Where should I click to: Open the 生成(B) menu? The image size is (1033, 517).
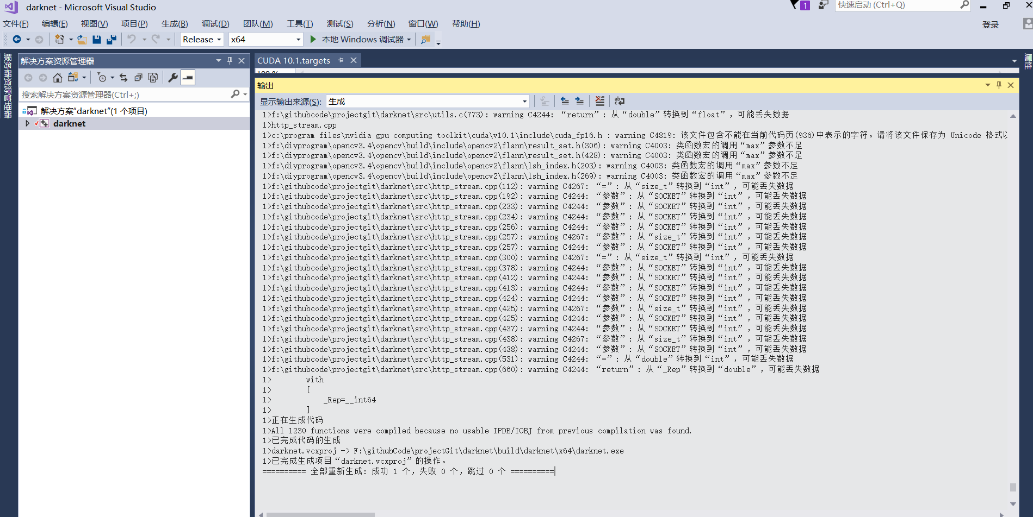click(174, 23)
